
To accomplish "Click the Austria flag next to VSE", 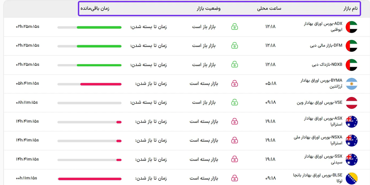I will click(351, 102).
